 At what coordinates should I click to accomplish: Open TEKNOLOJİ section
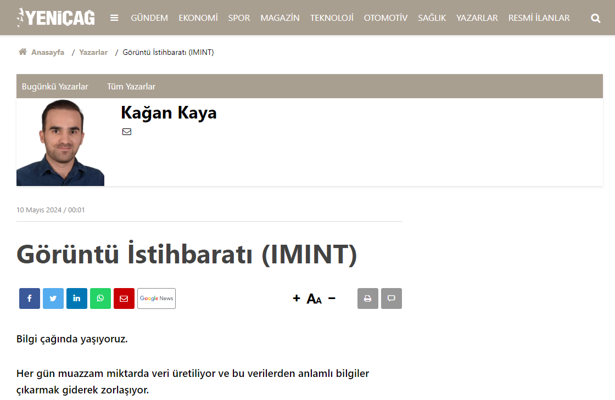(x=332, y=18)
